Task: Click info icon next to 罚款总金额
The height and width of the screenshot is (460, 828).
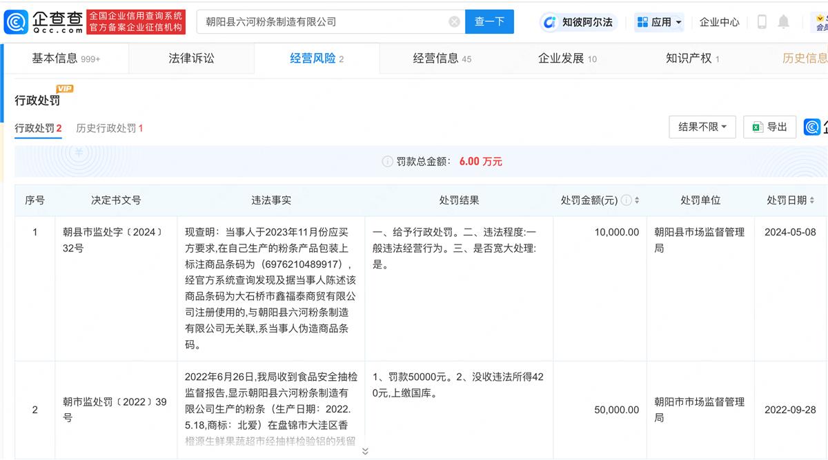Action: pos(387,162)
